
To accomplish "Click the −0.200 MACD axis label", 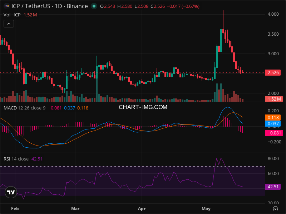I will click(274, 142).
